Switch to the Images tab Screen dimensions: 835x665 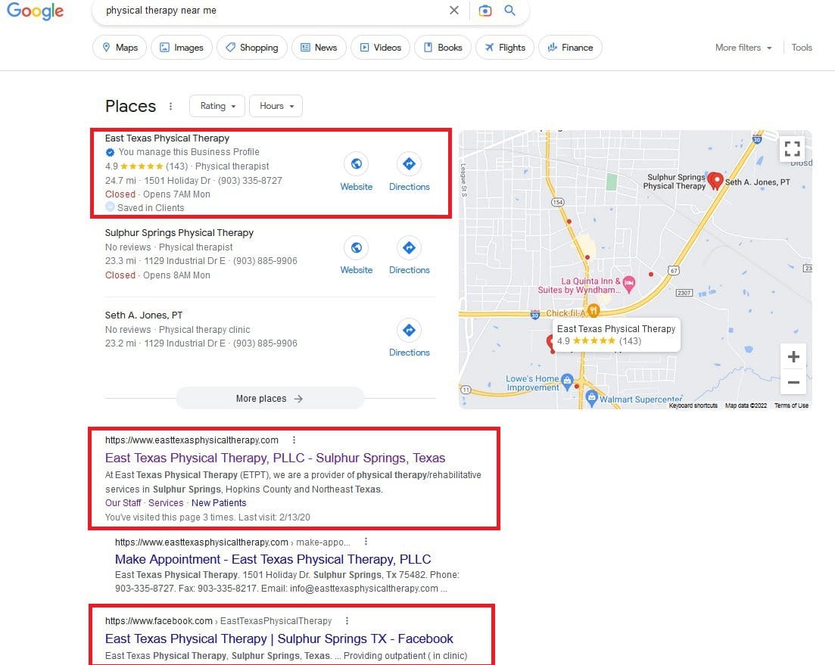point(182,48)
